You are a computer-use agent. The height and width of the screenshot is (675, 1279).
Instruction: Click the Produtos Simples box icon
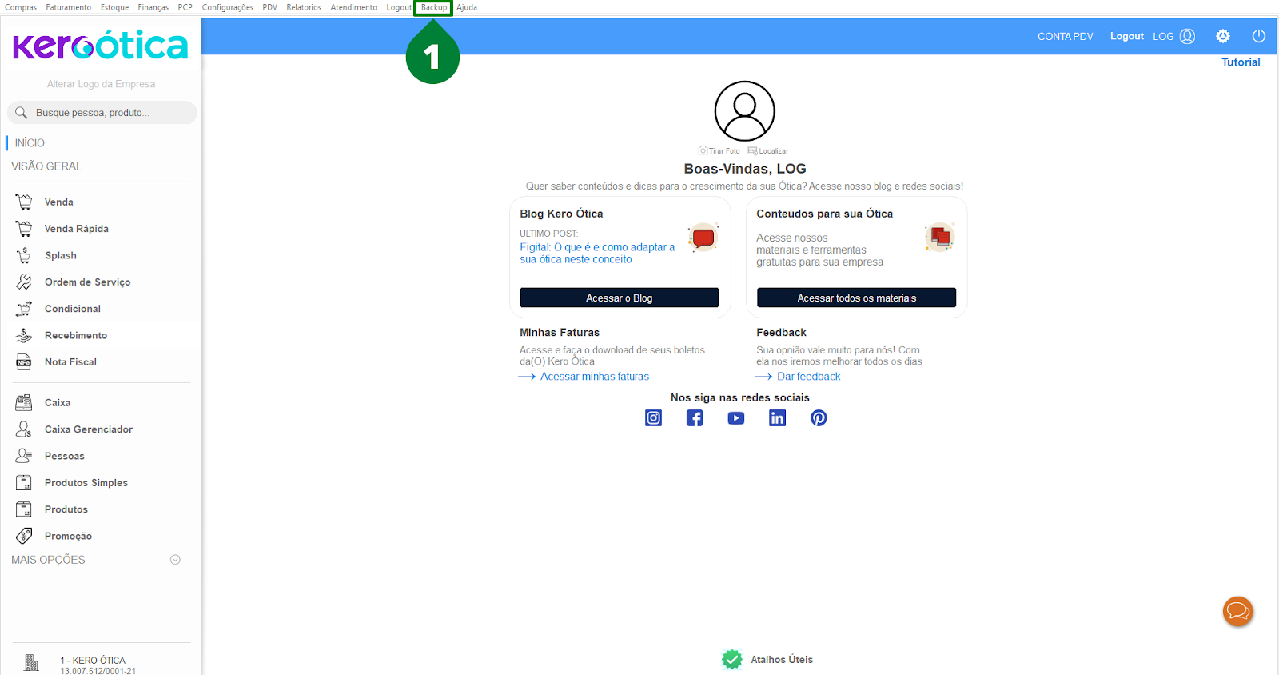[24, 483]
